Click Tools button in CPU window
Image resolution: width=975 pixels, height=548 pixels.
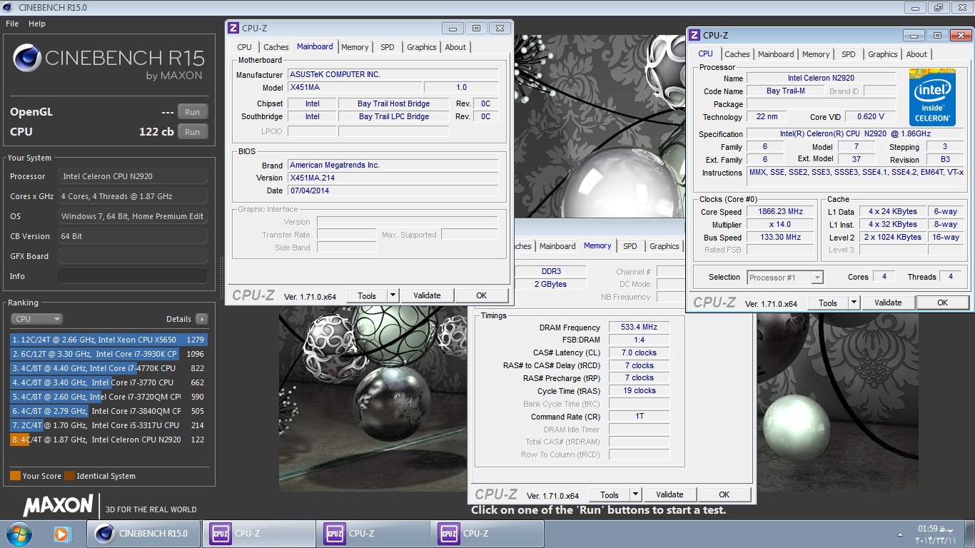coord(828,303)
